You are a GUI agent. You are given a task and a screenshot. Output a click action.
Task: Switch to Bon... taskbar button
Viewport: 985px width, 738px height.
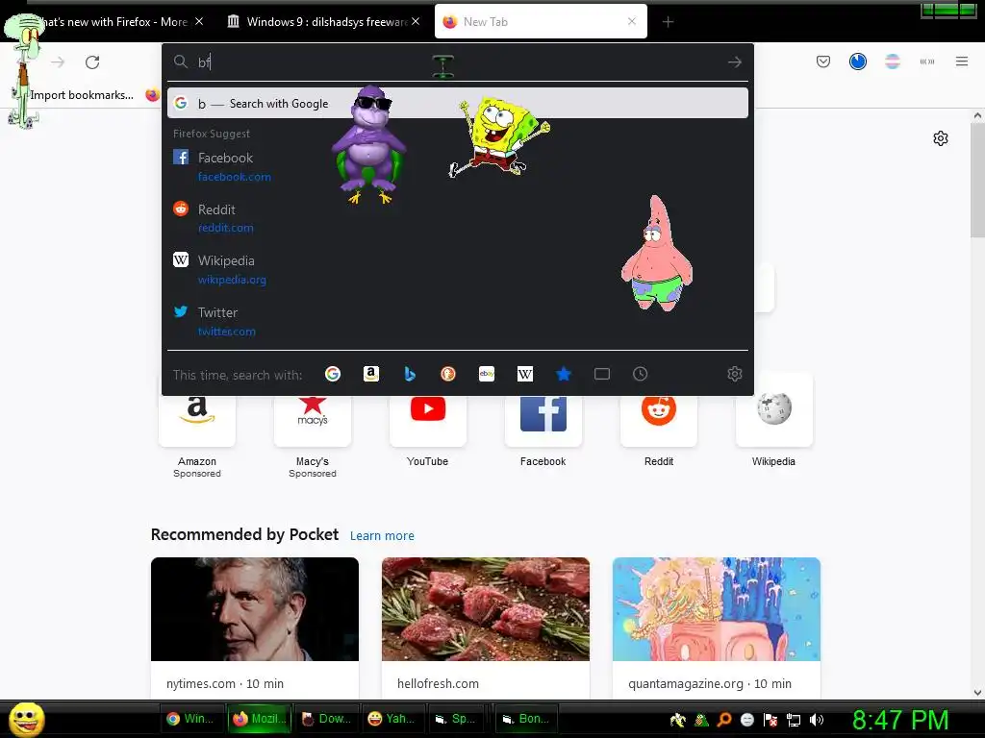coord(526,719)
